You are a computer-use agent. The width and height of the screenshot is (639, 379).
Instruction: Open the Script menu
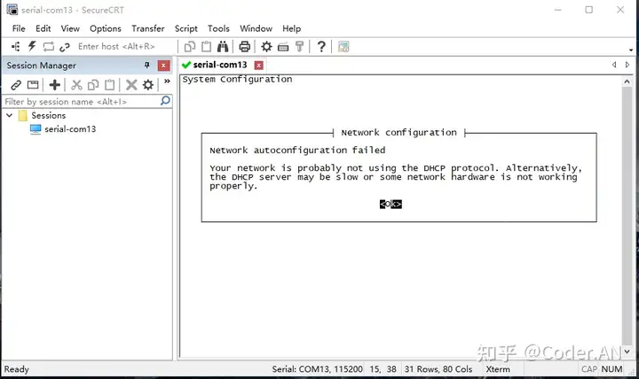(x=185, y=28)
